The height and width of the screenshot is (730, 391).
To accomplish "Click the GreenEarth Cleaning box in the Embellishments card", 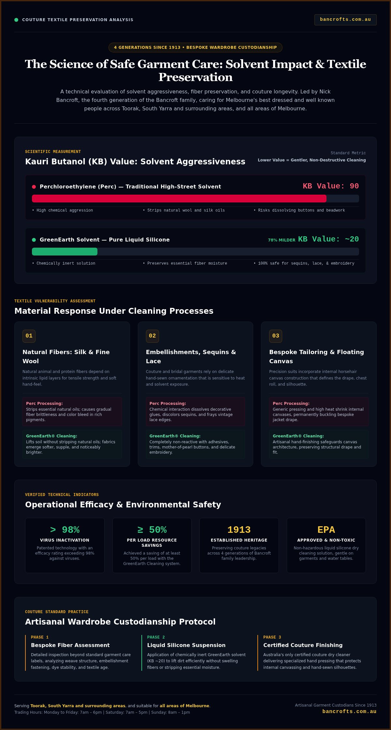I will point(195,444).
